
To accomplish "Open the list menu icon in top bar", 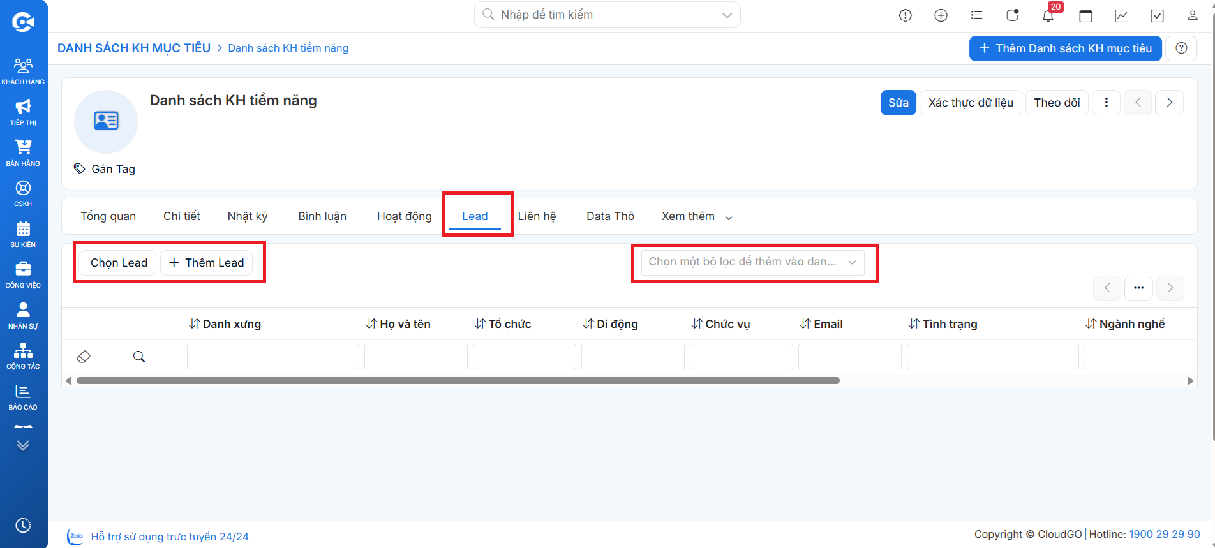I will coord(976,15).
